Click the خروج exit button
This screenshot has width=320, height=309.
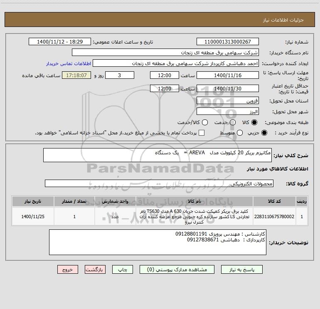pyautogui.click(x=68, y=270)
